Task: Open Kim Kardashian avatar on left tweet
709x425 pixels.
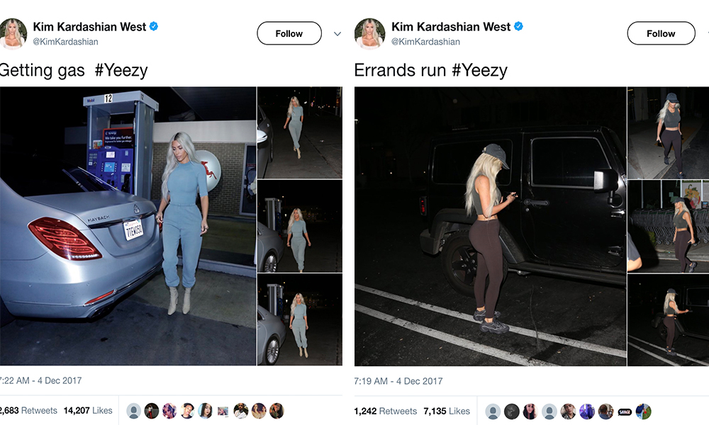Action: [13, 33]
